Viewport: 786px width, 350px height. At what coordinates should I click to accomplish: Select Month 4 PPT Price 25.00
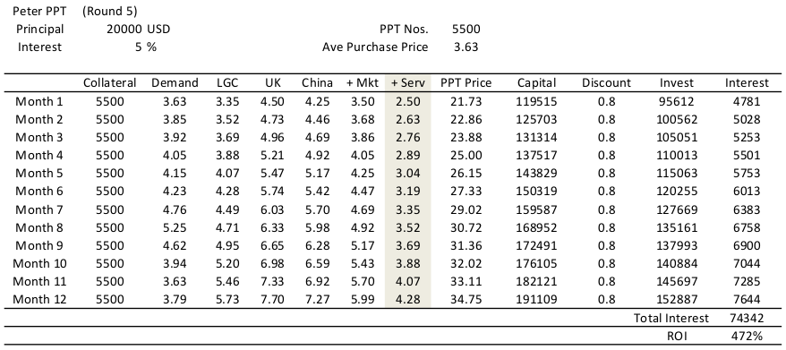[466, 155]
